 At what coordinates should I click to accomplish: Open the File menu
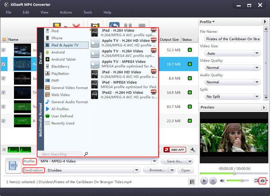pyautogui.click(x=8, y=13)
